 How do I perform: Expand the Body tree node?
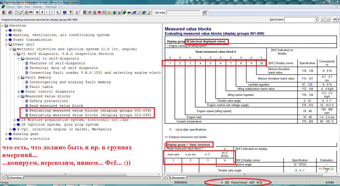tap(6, 31)
